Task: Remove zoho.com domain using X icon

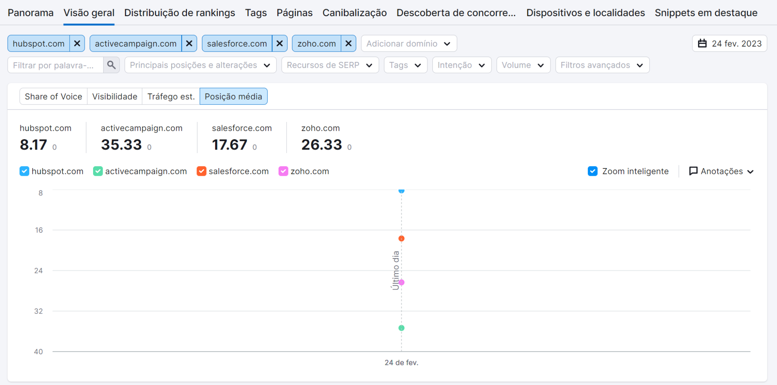Action: click(348, 43)
